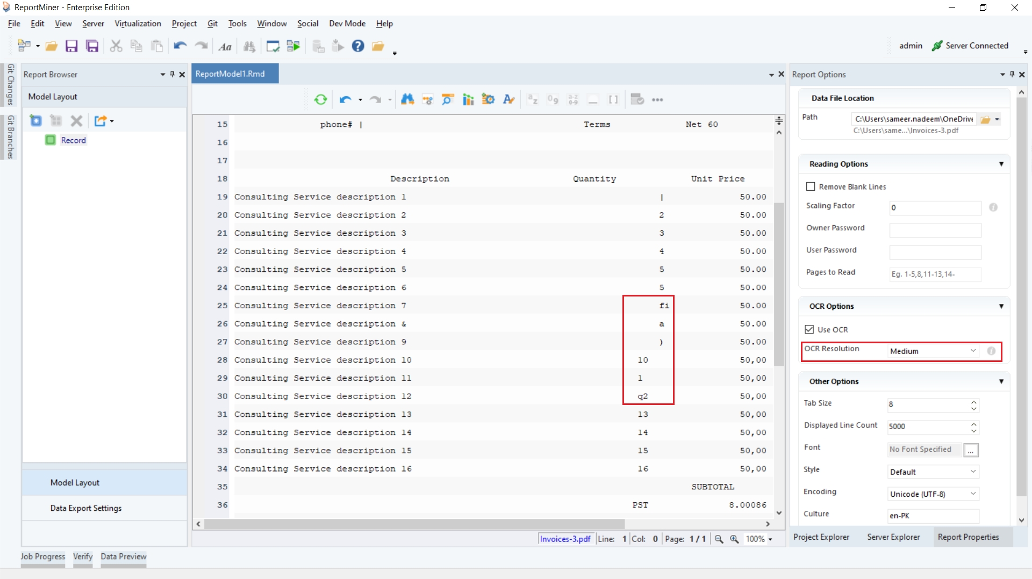Screen dimensions: 1032x579
Task: Collapse the Reading Options section
Action: tap(1001, 164)
